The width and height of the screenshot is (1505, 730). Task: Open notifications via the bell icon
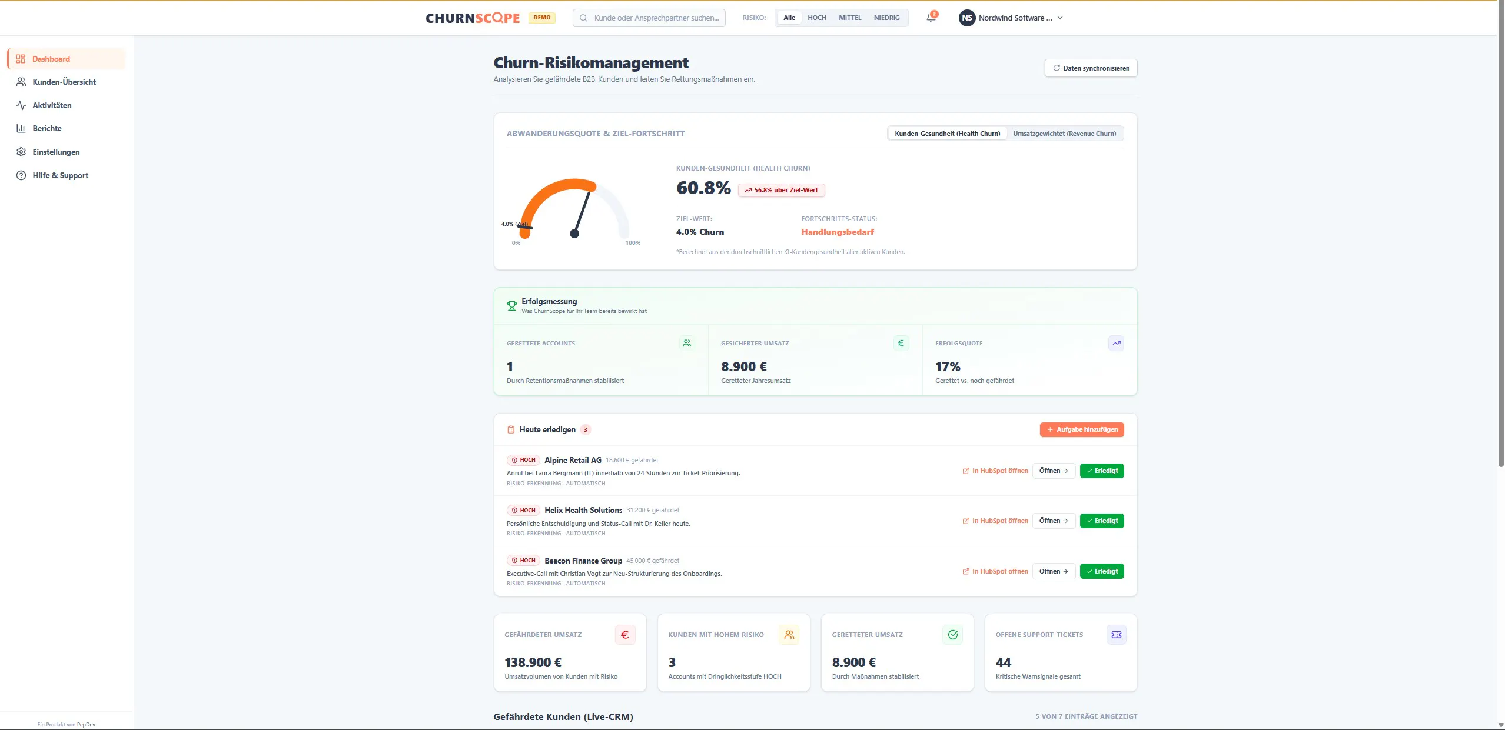click(931, 18)
